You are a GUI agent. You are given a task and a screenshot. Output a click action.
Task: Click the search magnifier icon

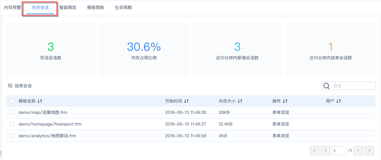coord(326,86)
